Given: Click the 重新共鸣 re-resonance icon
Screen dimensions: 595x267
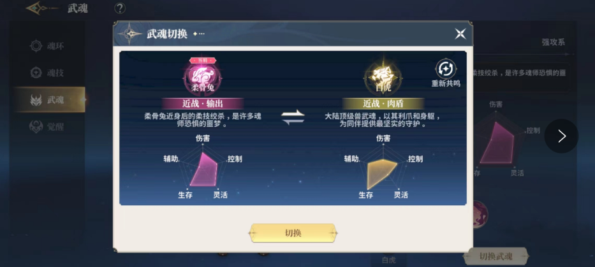Looking at the screenshot, I should click(446, 69).
